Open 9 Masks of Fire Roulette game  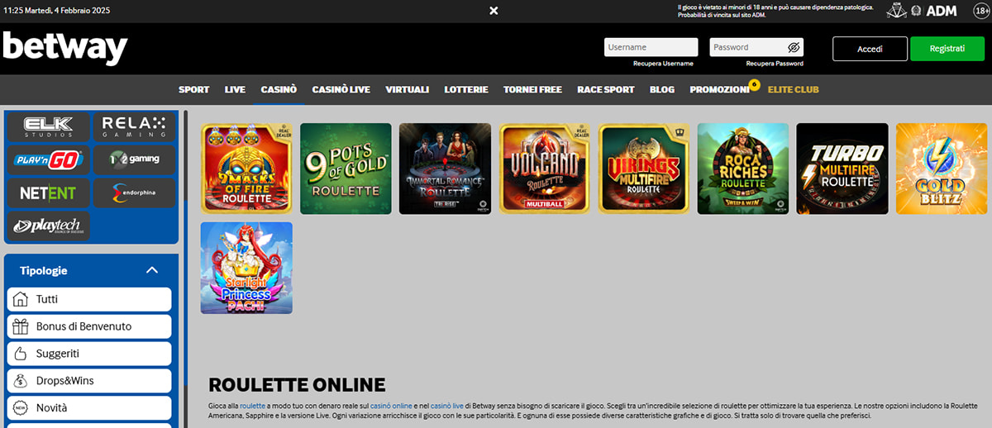(x=246, y=169)
